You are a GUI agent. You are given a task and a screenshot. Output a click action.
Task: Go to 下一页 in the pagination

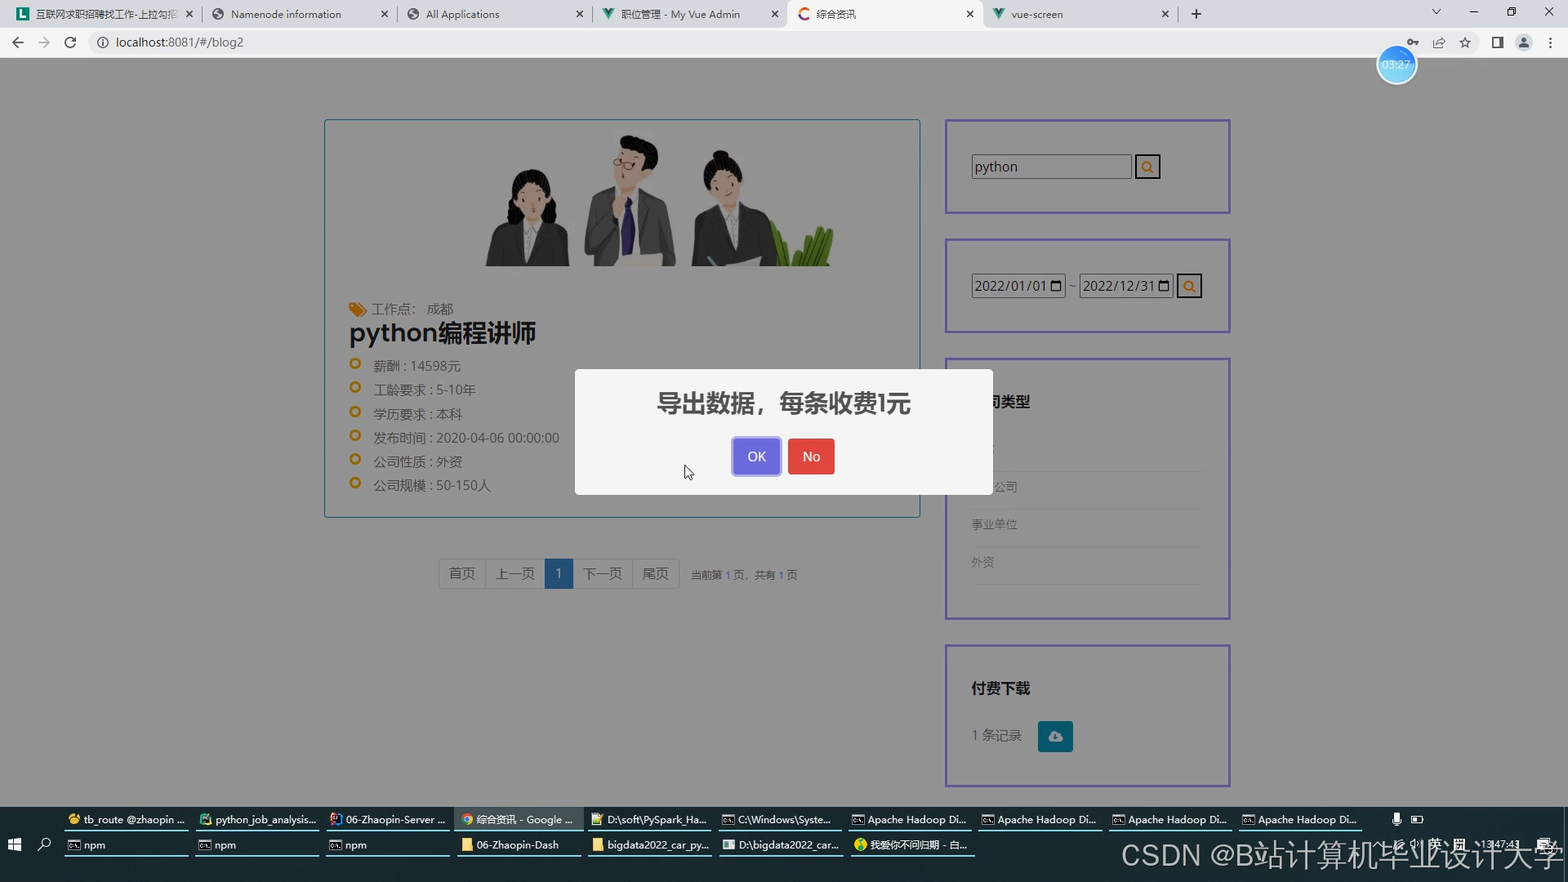(x=602, y=573)
